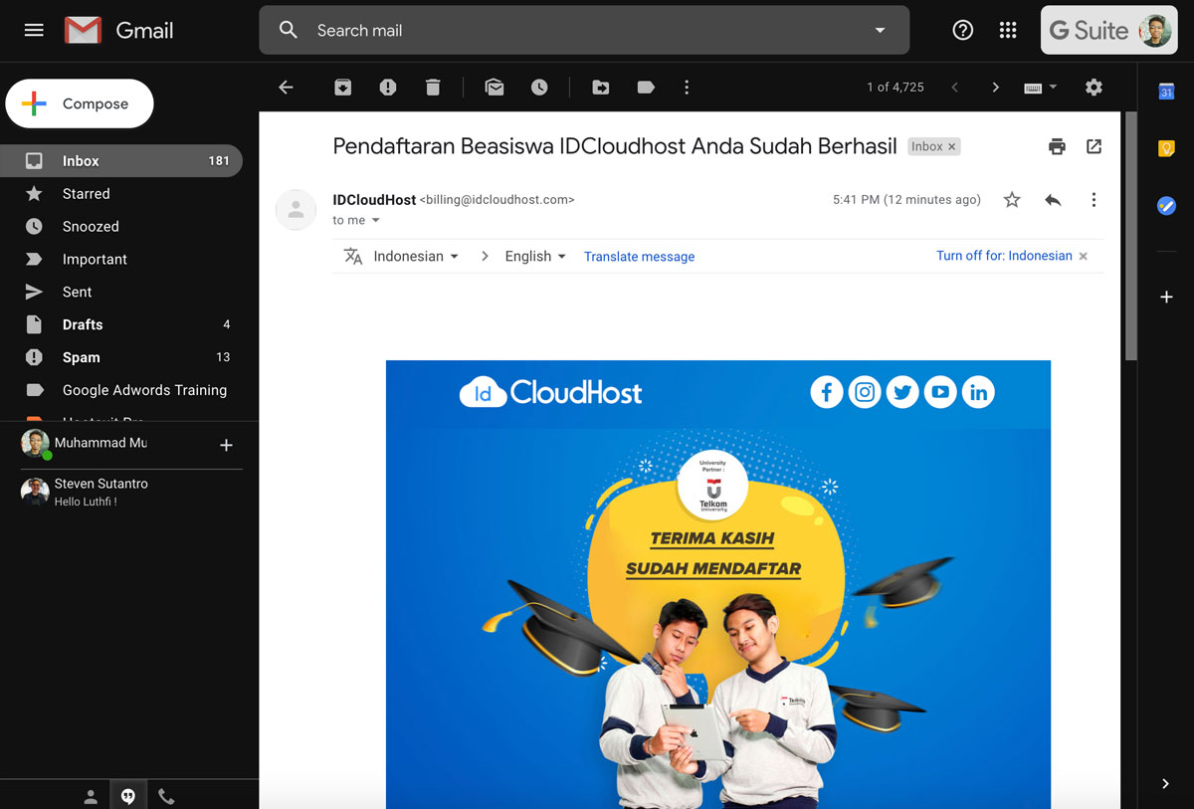Go to the older email arrow
Image resolution: width=1194 pixels, height=809 pixels.
[x=995, y=88]
